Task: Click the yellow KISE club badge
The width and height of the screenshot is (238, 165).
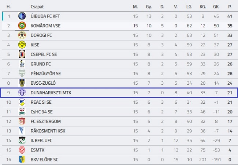Action: (x=22, y=45)
